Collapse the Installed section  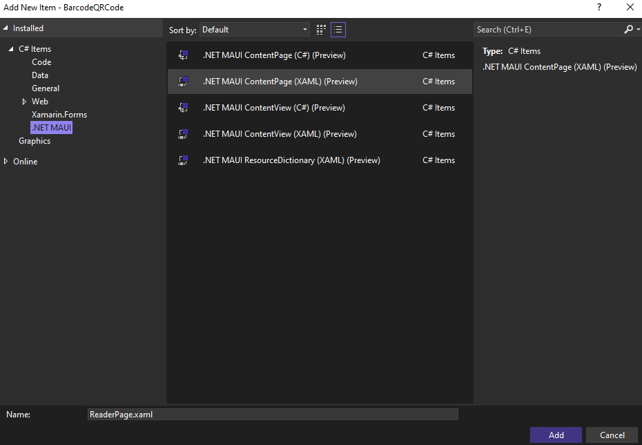coord(6,28)
